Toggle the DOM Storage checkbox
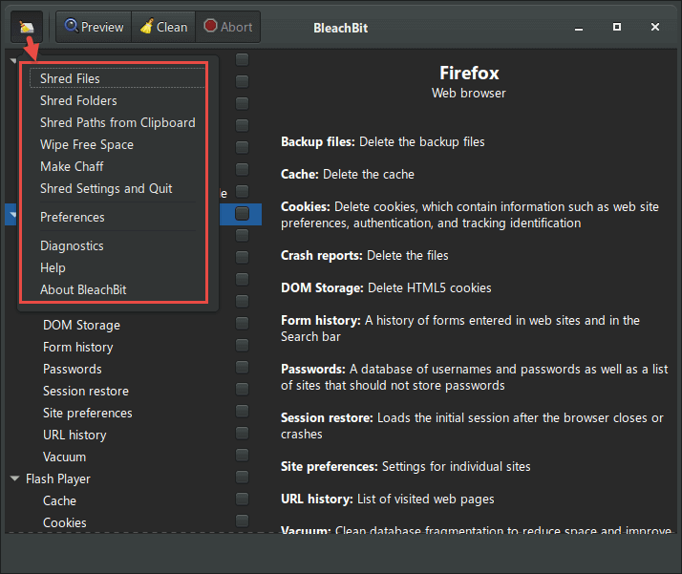This screenshot has height=574, width=682. (x=243, y=323)
